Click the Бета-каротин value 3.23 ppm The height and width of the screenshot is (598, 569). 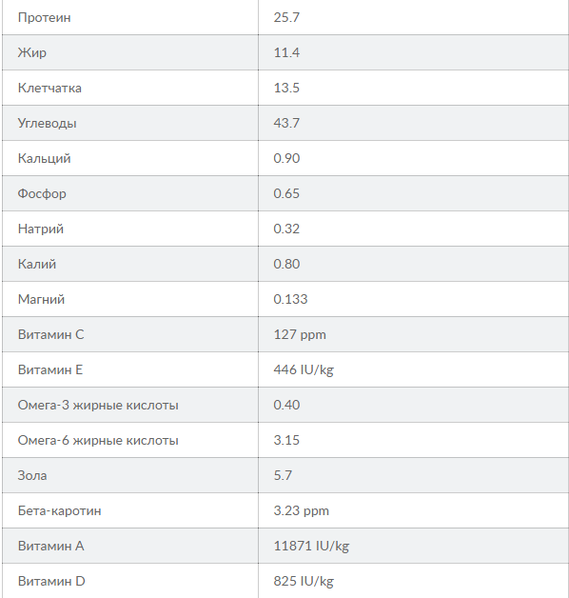(x=301, y=511)
